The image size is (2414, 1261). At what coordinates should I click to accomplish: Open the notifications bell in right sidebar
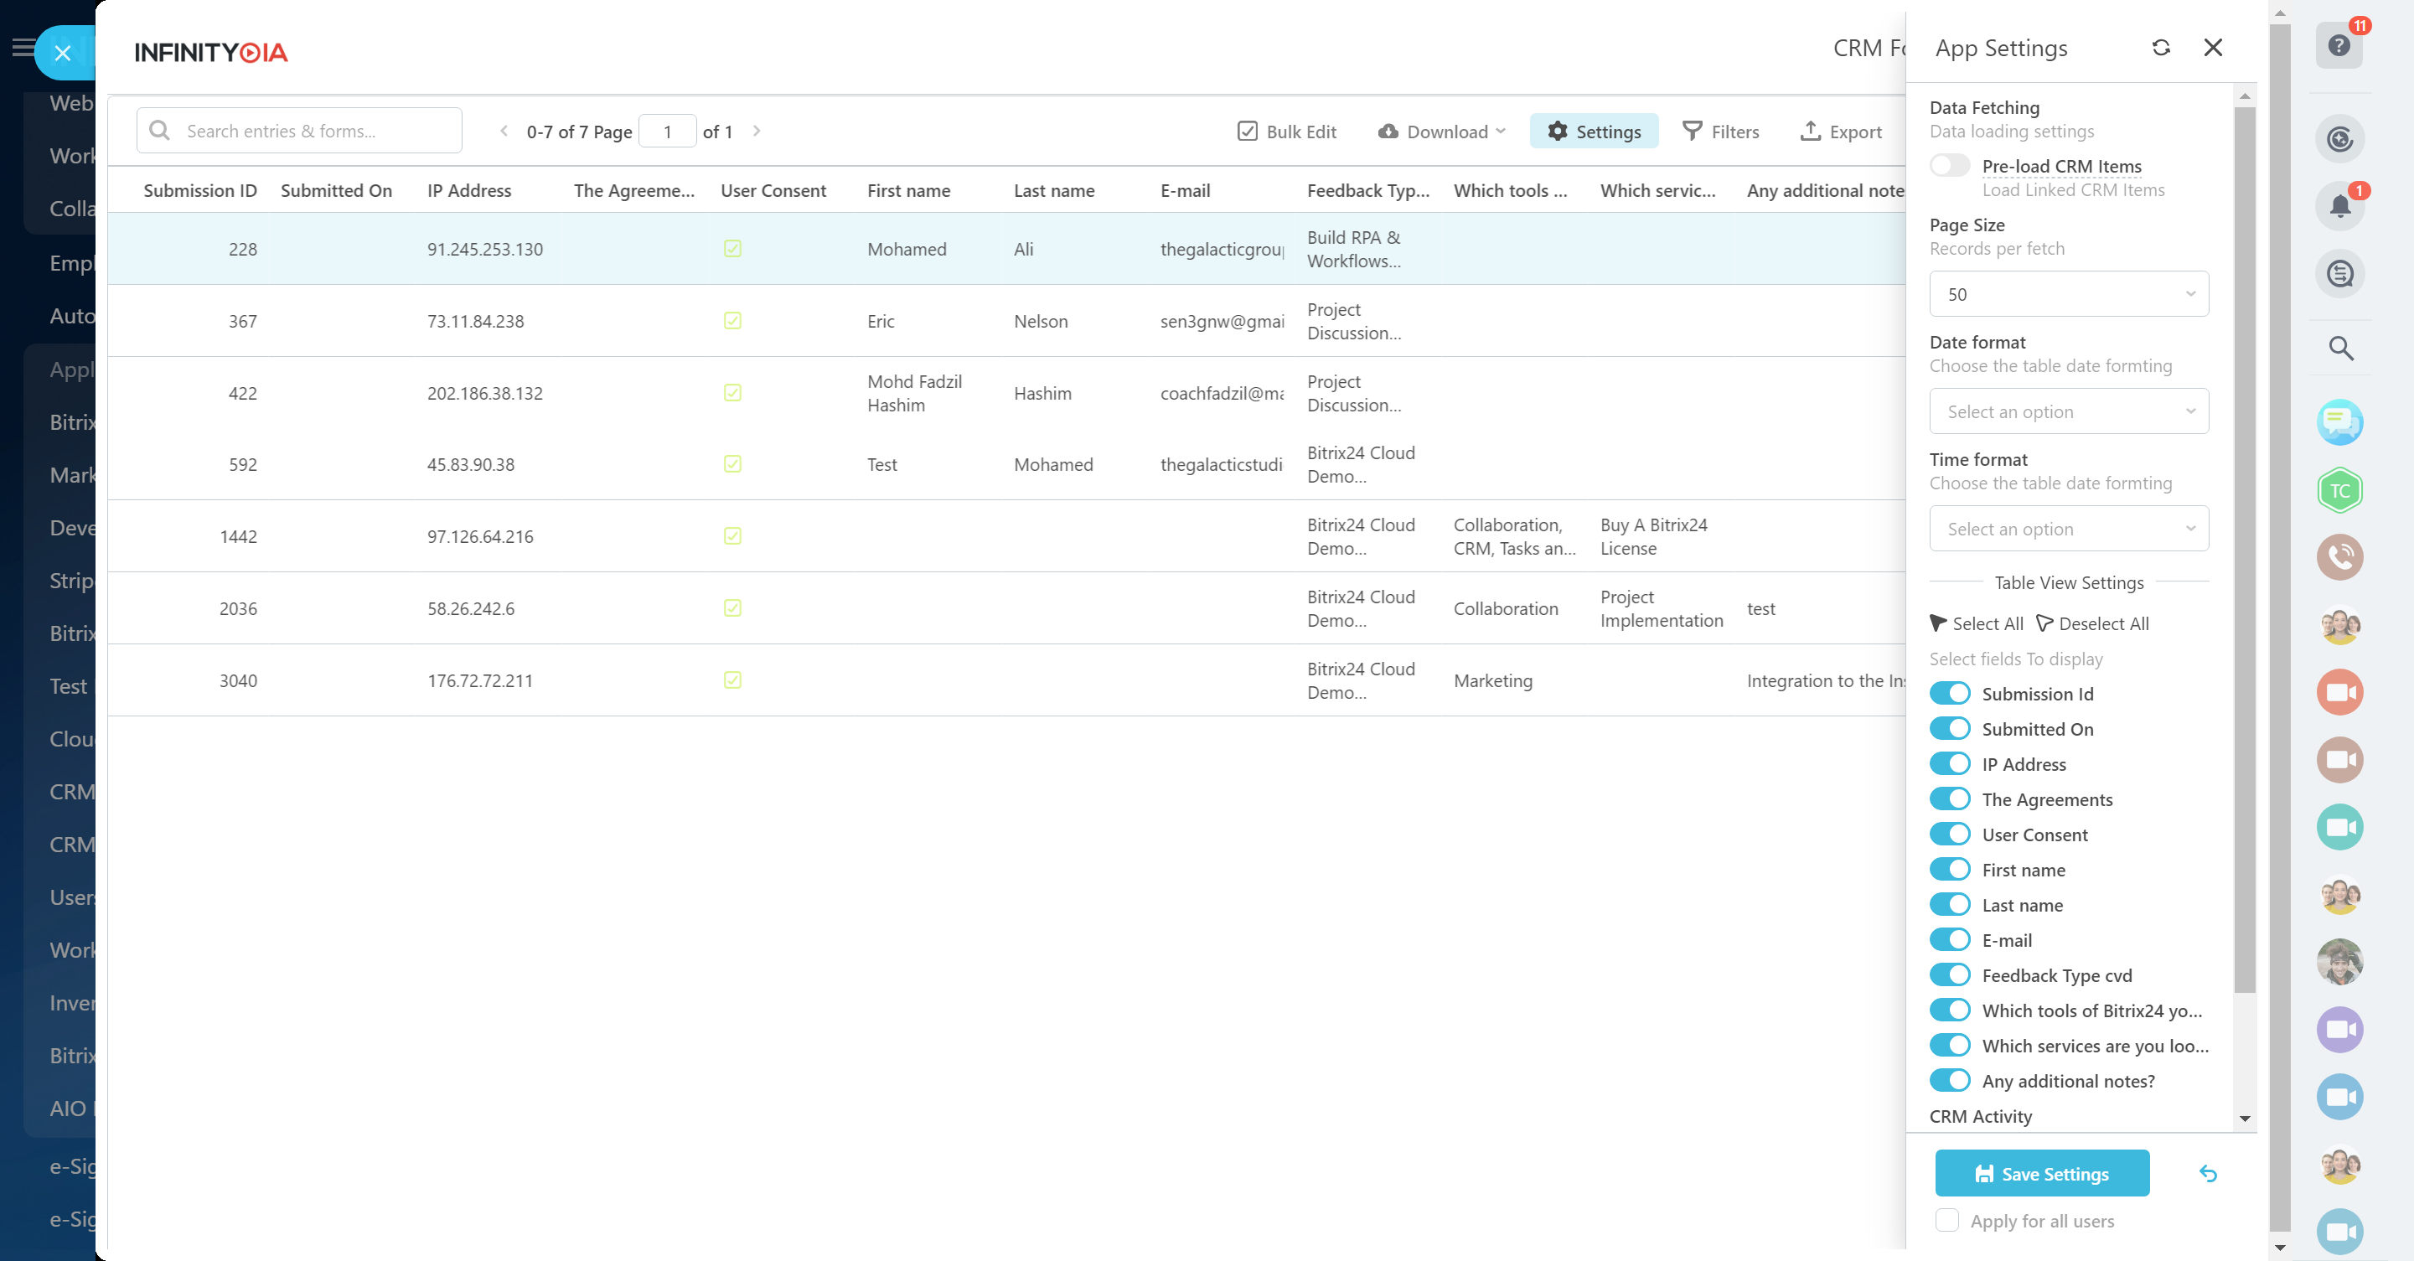point(2340,206)
